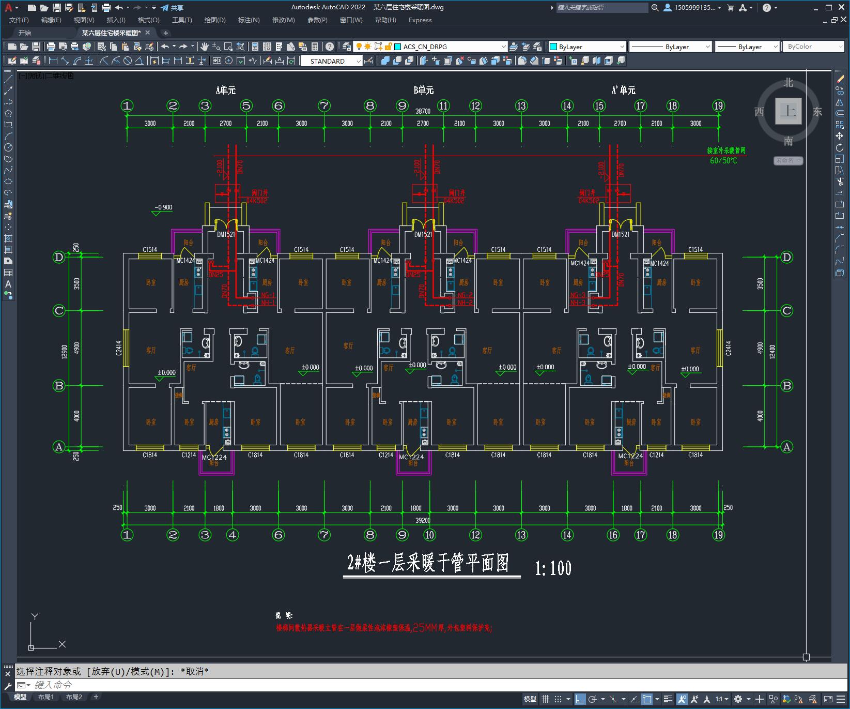Toggle lineweight display in status bar
This screenshot has height=709, width=850.
click(668, 699)
